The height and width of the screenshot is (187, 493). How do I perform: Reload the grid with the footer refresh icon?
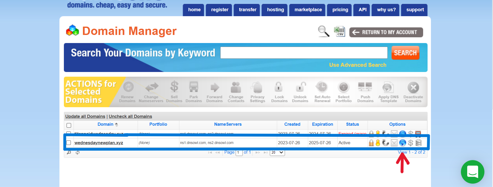pyautogui.click(x=77, y=153)
